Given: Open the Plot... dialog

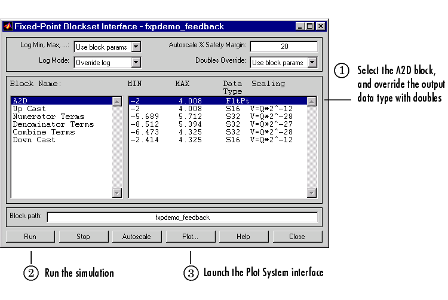Looking at the screenshot, I should [190, 237].
